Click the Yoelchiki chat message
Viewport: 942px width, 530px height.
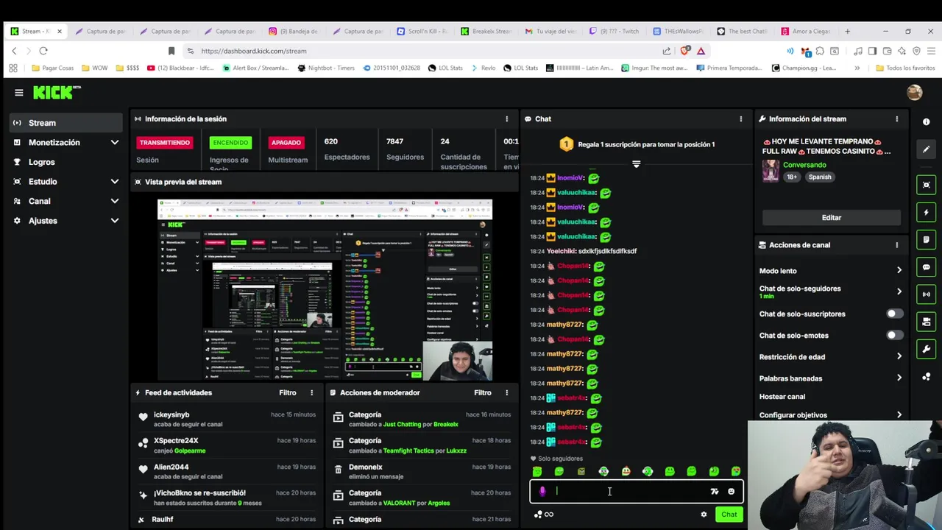(592, 251)
